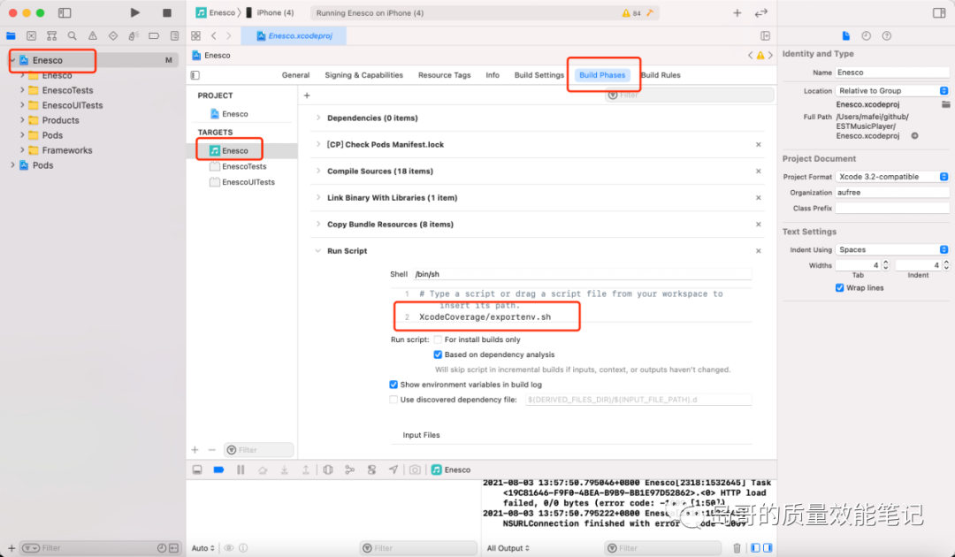
Task: Step over in the debug bar
Action: (x=263, y=470)
